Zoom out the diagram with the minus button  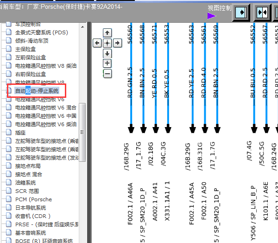[107, 74]
